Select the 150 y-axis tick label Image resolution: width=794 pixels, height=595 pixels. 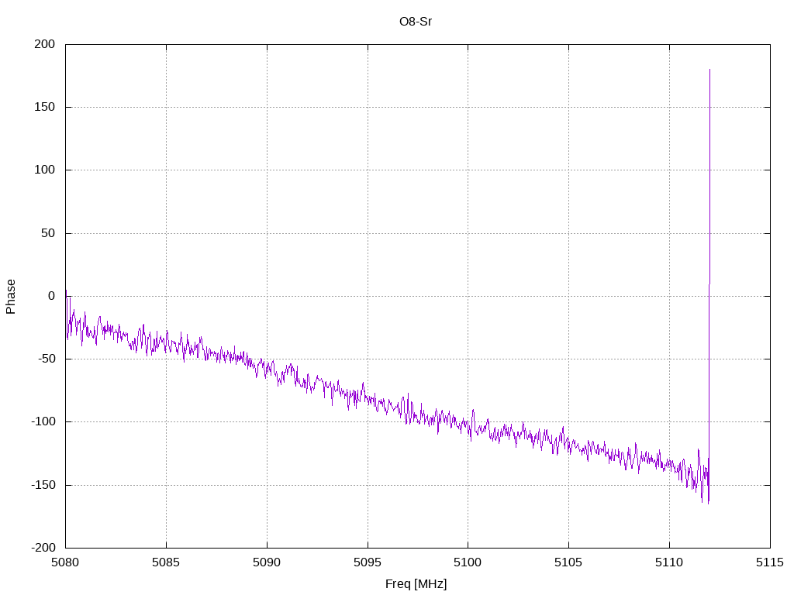[x=44, y=107]
